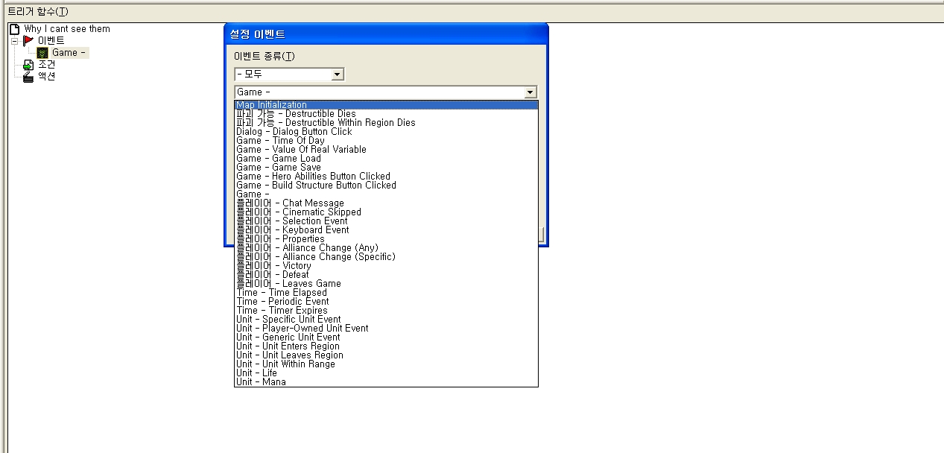Choose Dialog - Dialog Button Click

coord(386,132)
